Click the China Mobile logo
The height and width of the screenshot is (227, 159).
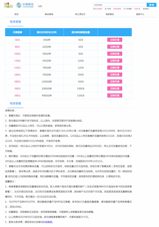coord(25,5)
